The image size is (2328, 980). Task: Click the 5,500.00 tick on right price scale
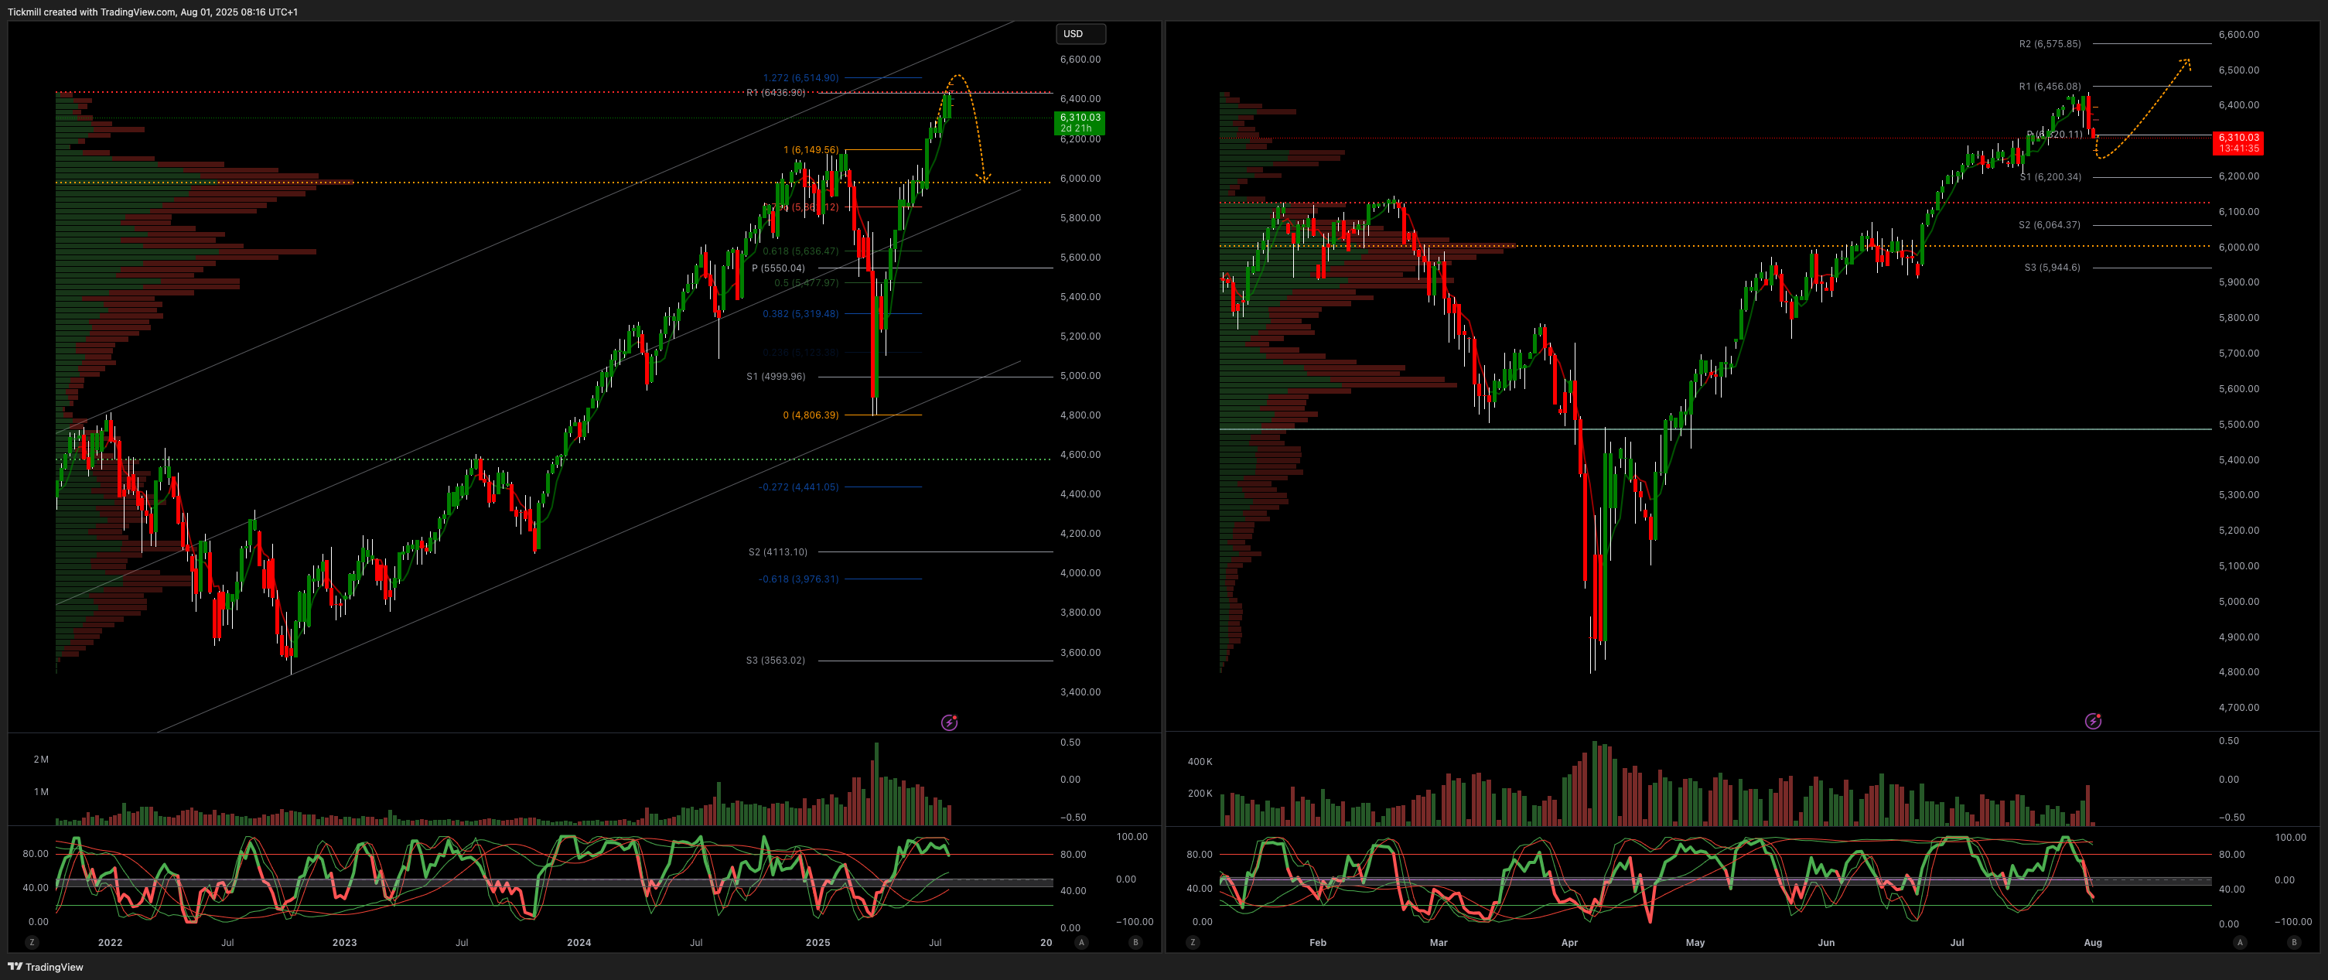2238,424
